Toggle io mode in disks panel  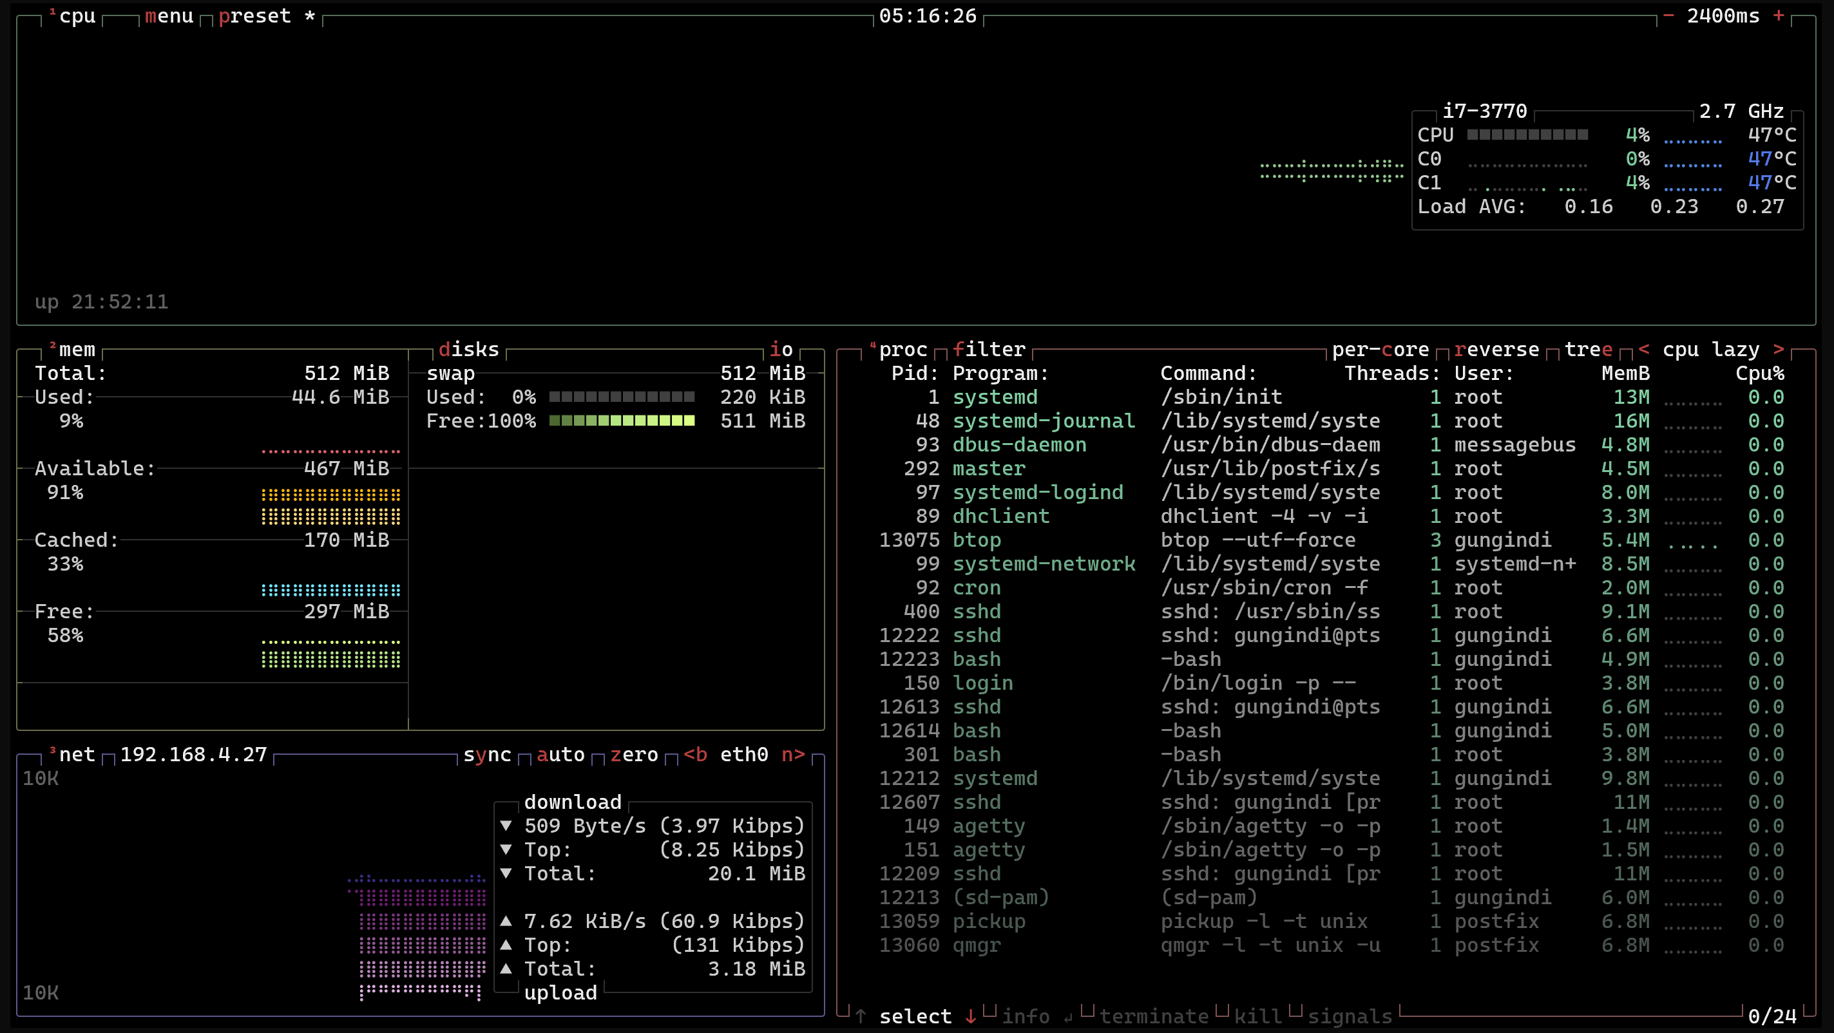pyautogui.click(x=781, y=350)
